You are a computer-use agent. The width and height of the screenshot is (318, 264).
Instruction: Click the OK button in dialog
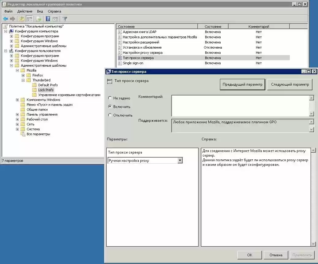pos(249,255)
